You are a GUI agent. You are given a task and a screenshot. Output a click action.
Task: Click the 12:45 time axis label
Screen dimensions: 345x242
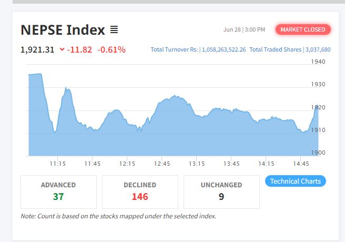point(162,164)
